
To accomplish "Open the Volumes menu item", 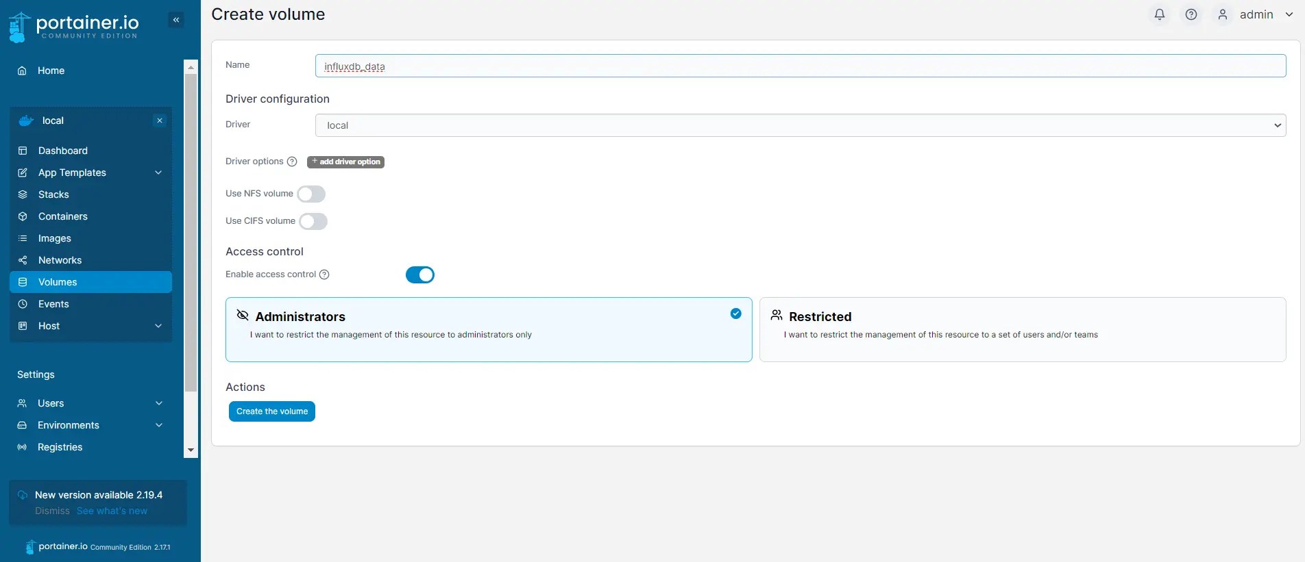I will pyautogui.click(x=90, y=282).
